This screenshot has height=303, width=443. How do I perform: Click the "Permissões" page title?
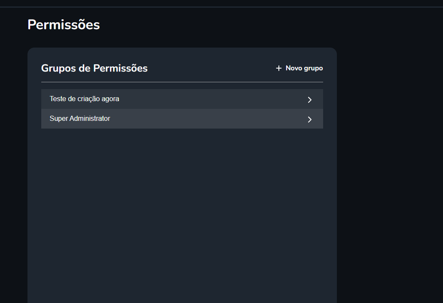click(x=64, y=25)
